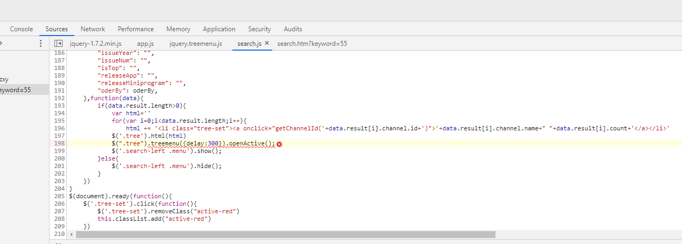Click the red error icon on line 198
The width and height of the screenshot is (682, 244).
pyautogui.click(x=279, y=144)
